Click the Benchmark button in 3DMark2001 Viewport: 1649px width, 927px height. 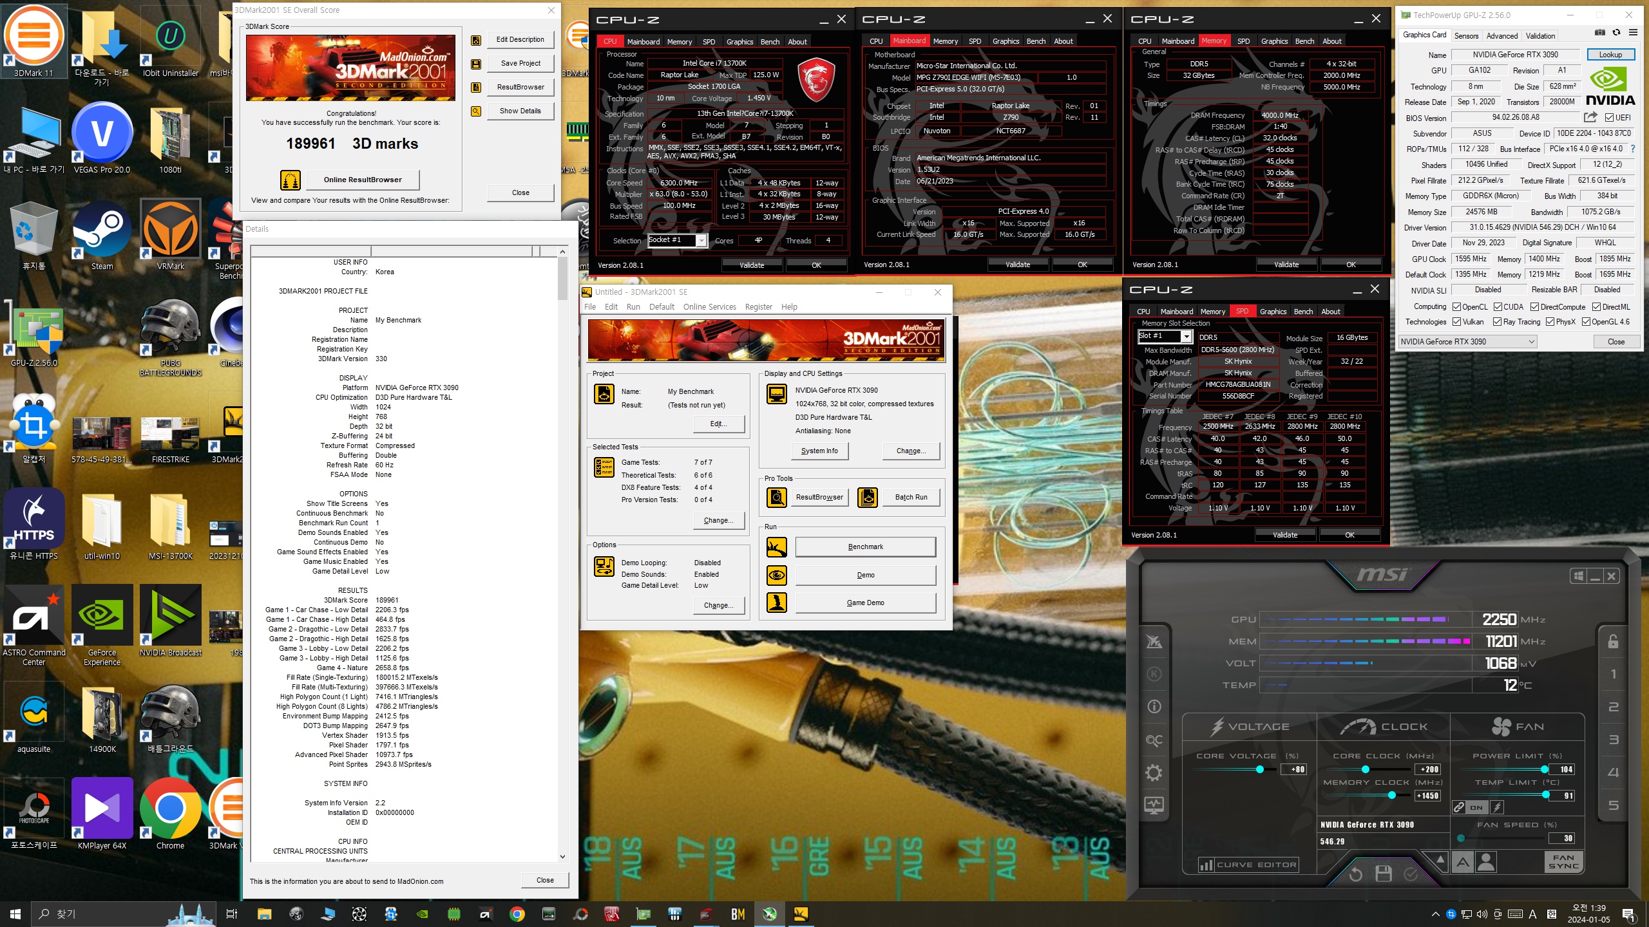[865, 547]
